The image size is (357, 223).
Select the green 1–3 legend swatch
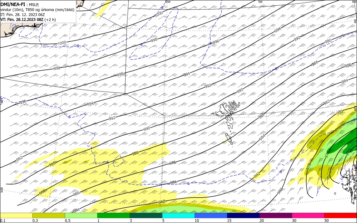coord(114,216)
